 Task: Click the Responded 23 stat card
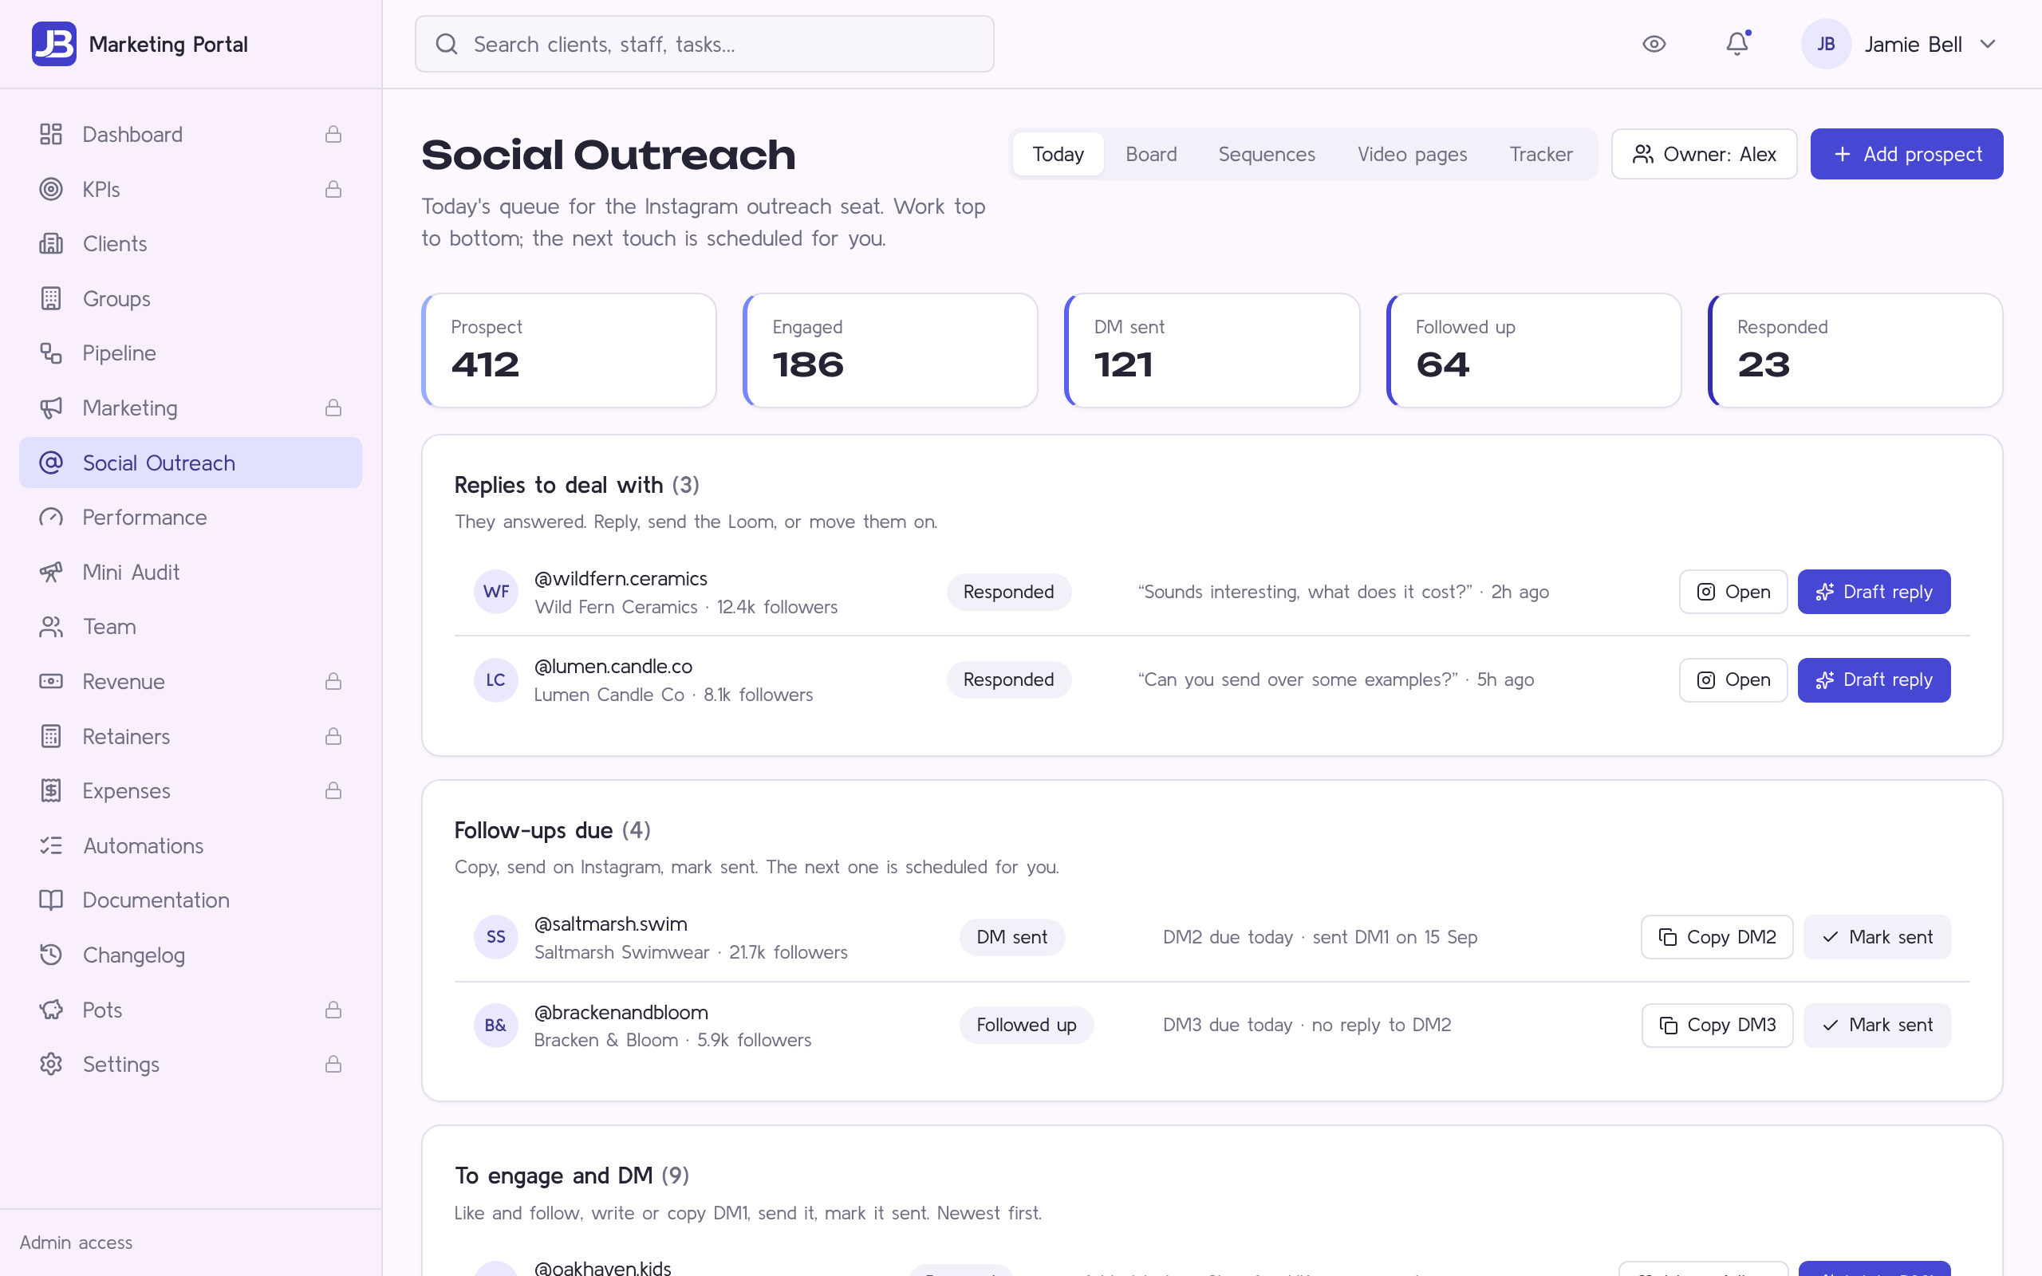pos(1855,350)
